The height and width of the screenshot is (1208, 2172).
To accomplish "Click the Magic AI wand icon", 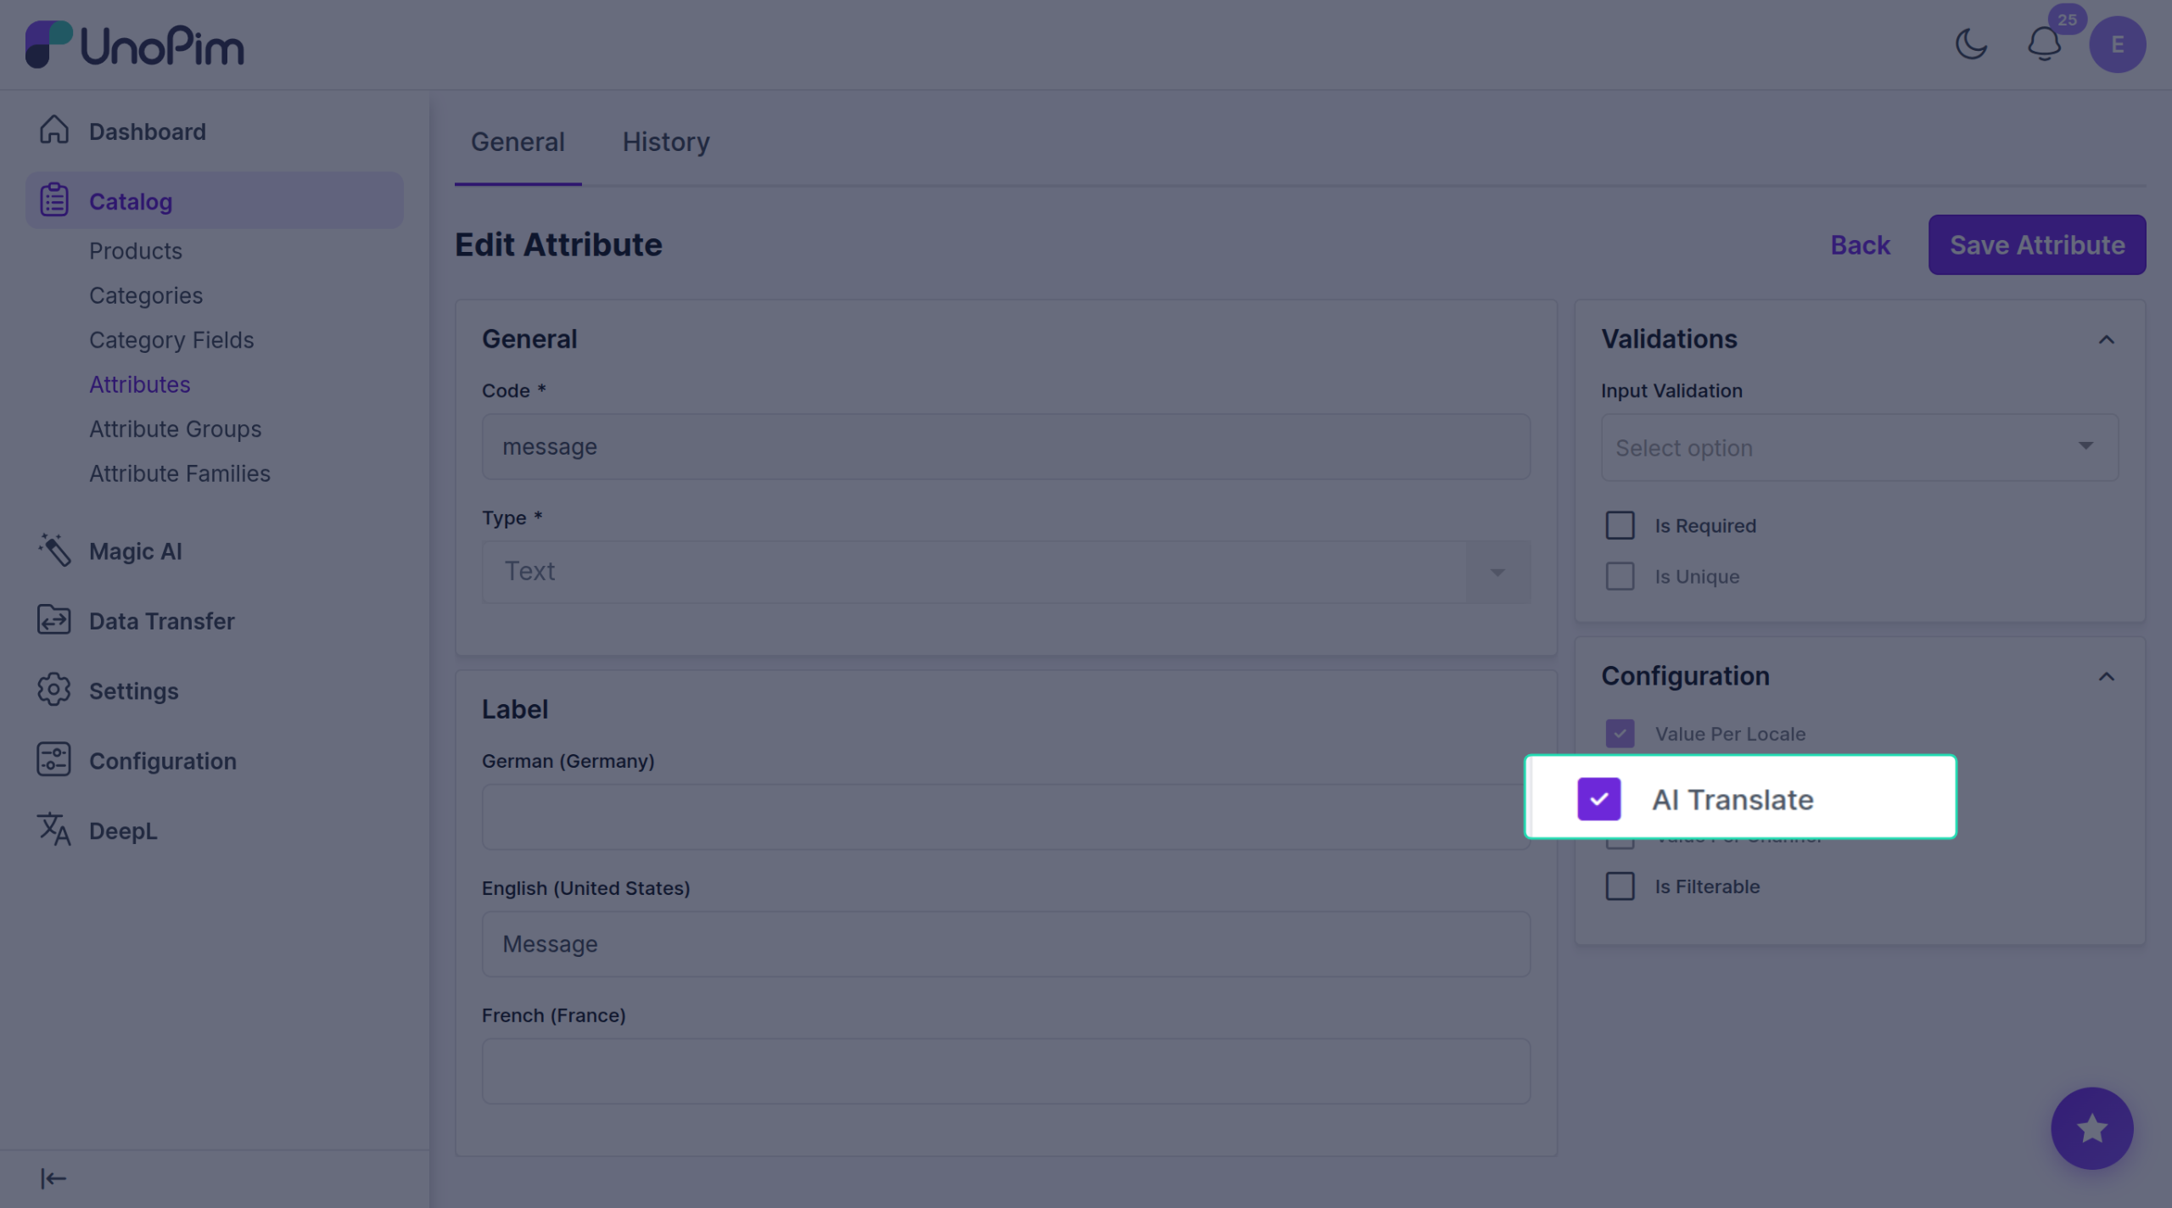I will (x=54, y=550).
